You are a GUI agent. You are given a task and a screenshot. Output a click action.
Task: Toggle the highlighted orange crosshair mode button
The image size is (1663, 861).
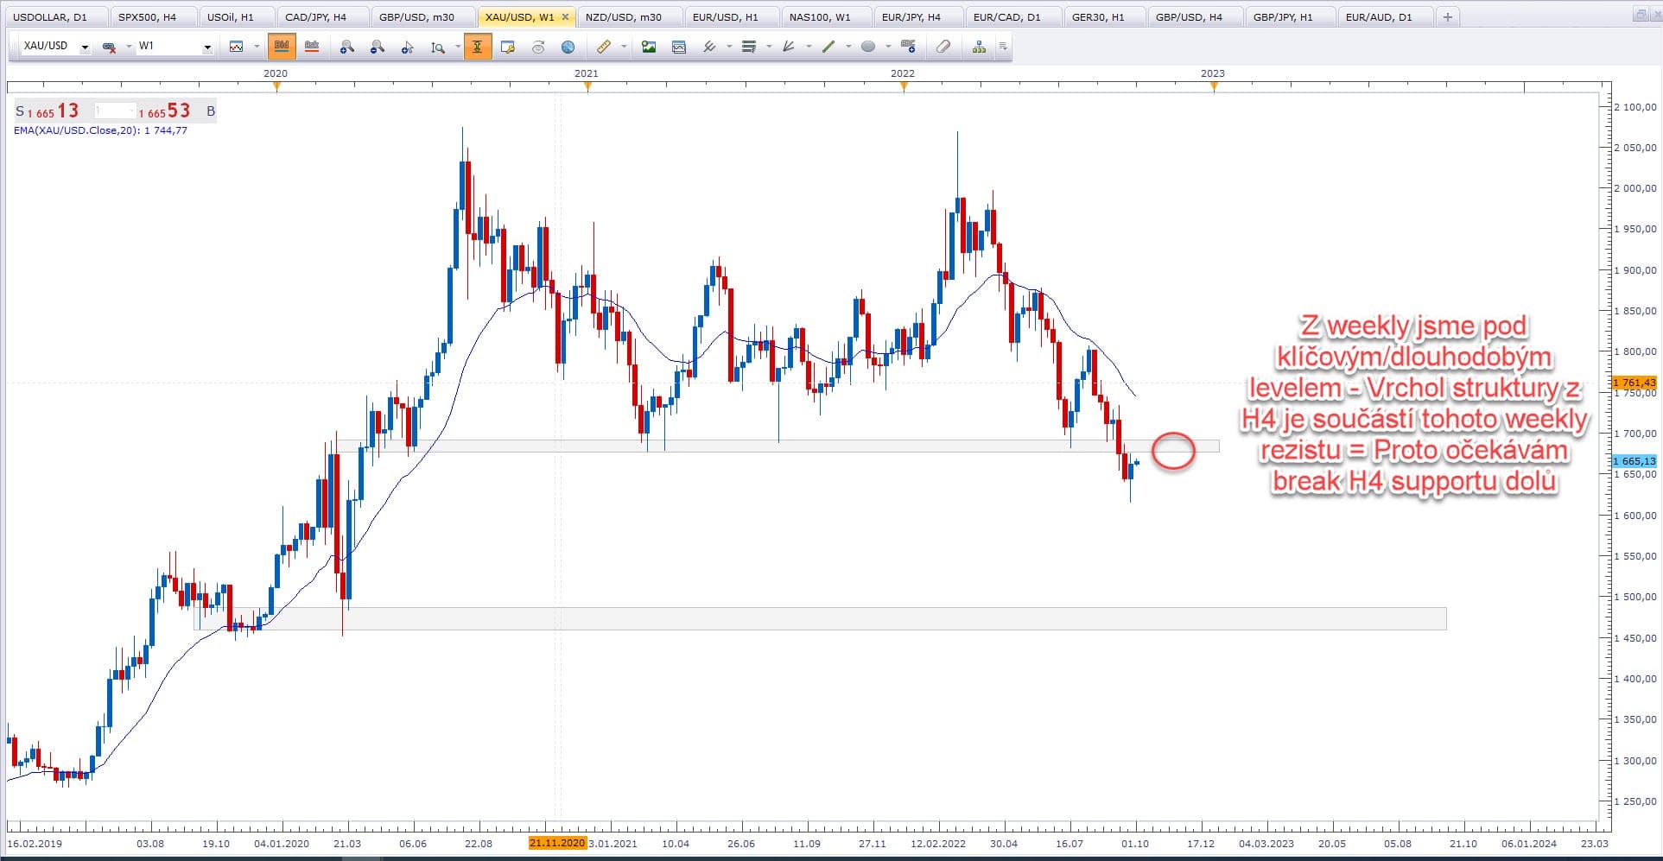pos(477,47)
